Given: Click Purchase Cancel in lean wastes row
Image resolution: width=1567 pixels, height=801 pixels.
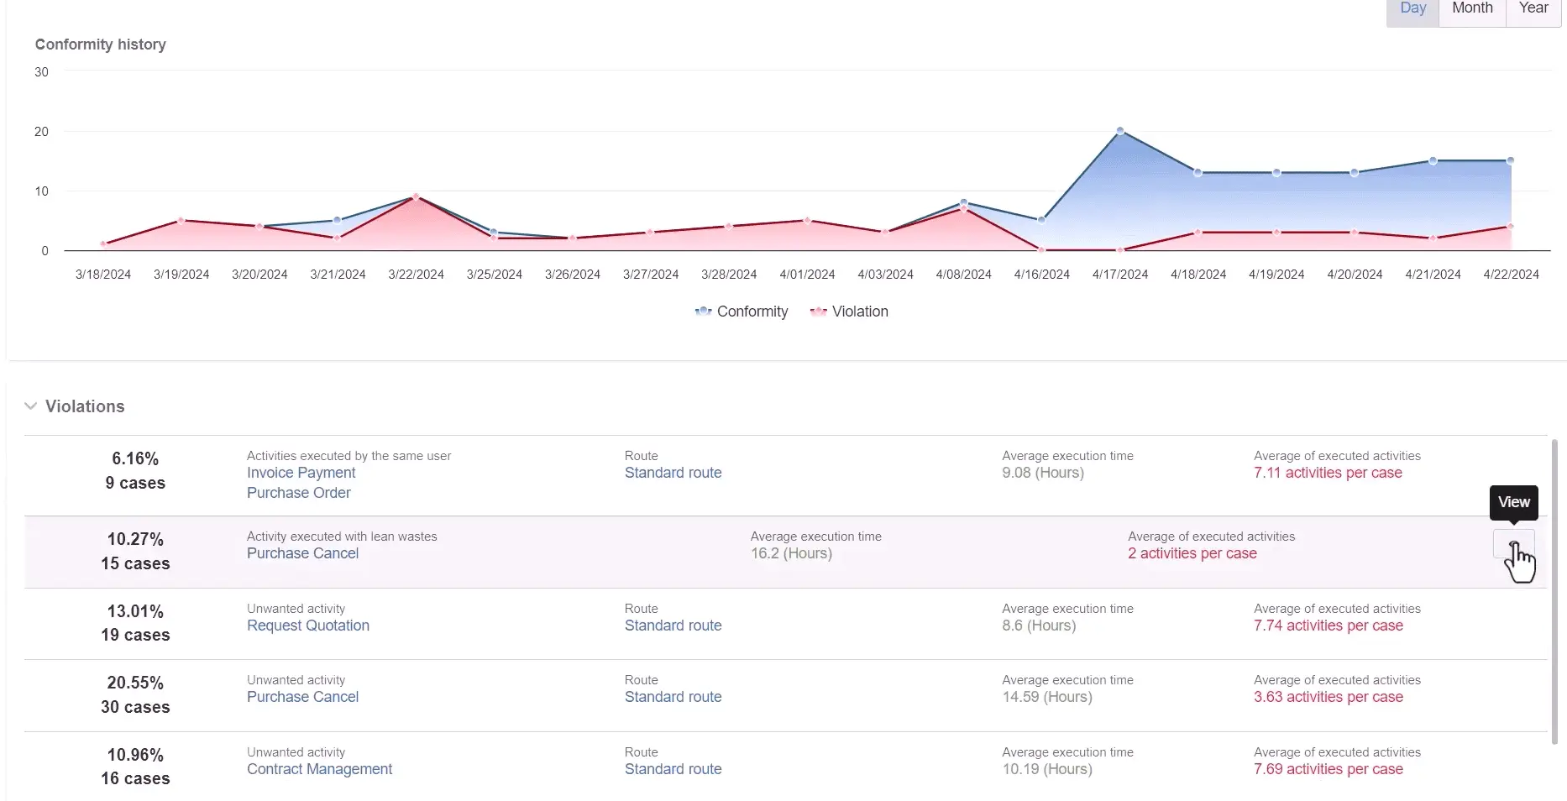Looking at the screenshot, I should pyautogui.click(x=302, y=553).
